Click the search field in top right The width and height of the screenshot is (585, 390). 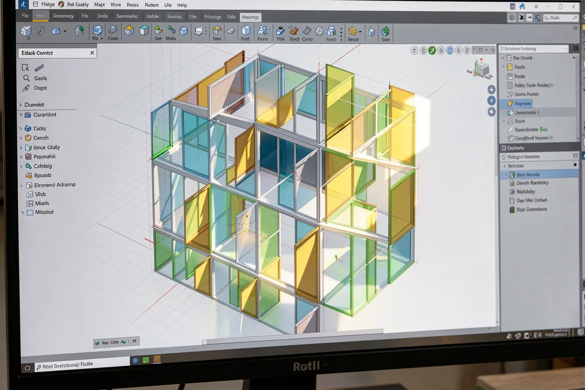[x=560, y=18]
